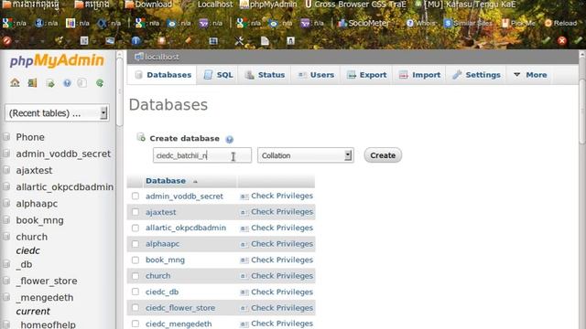Open the book_mng database link in table
The image size is (586, 329).
pyautogui.click(x=165, y=260)
